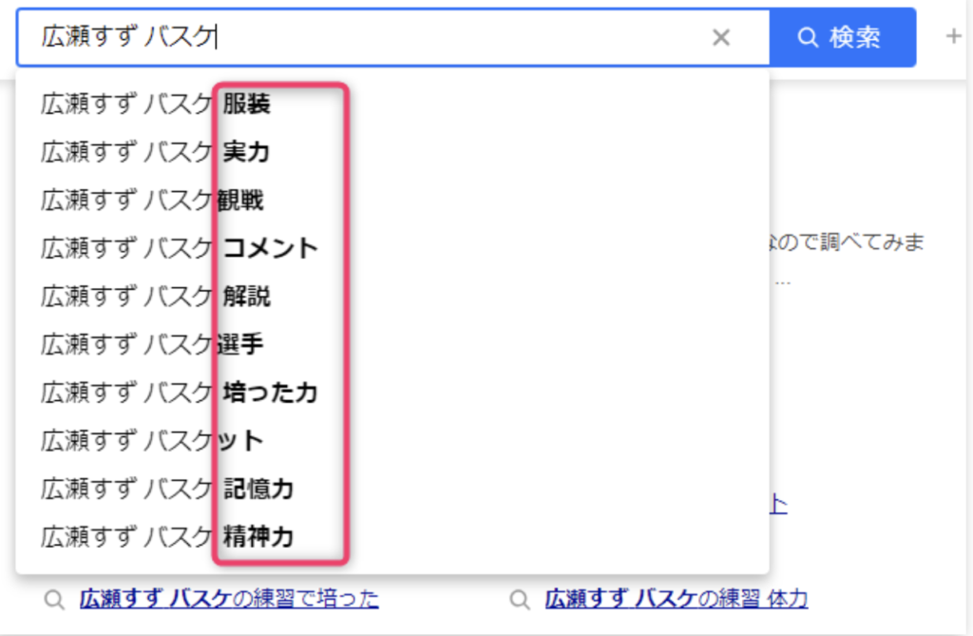
Task: Pick the suggestion ending in 選手
Action: [153, 344]
